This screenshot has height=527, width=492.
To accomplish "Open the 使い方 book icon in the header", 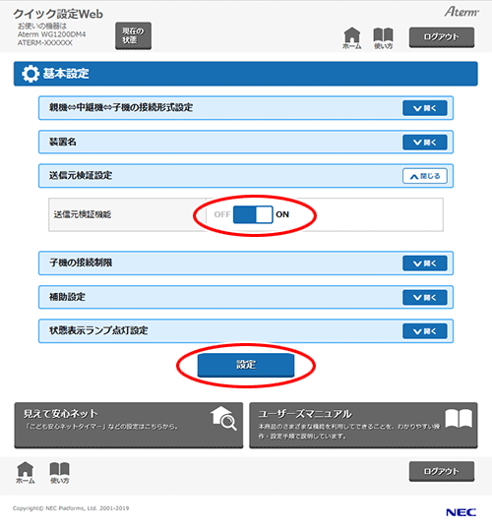I will pyautogui.click(x=384, y=38).
